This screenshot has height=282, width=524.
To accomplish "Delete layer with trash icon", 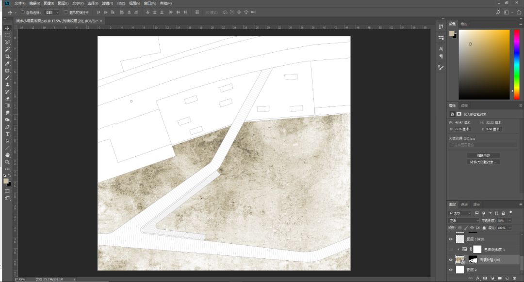I will (515, 278).
